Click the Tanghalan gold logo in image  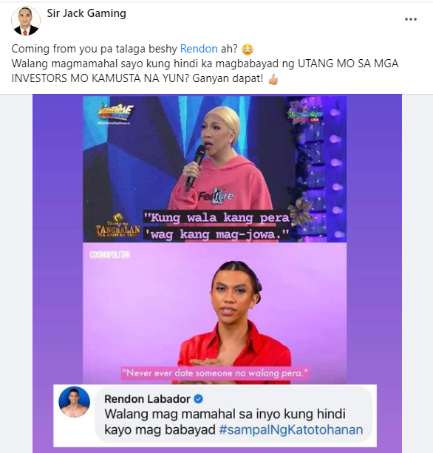point(117,225)
